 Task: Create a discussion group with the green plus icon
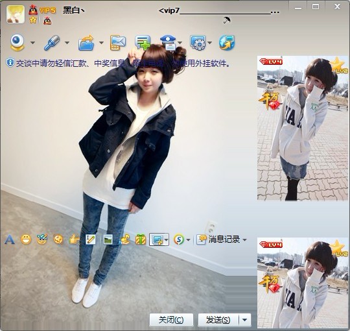143,42
